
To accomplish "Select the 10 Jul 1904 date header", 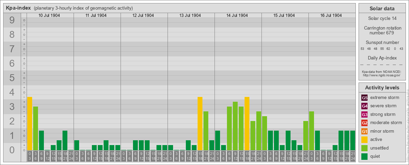I will pos(49,15).
